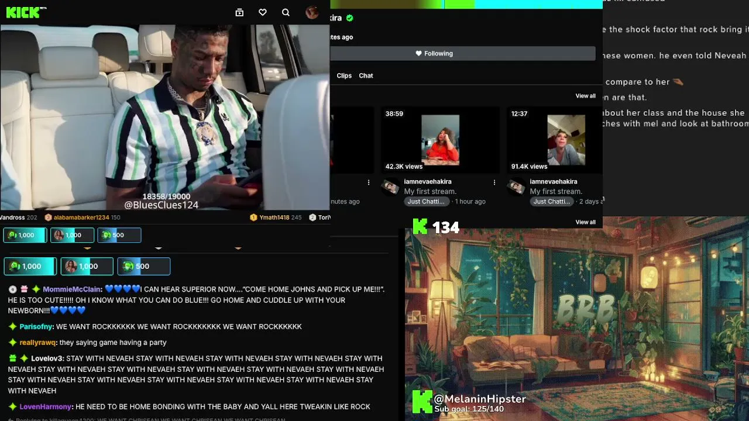Viewport: 749px width, 421px height.
Task: Click the Kick logo beside @MelaninHipster
Action: pyautogui.click(x=422, y=402)
